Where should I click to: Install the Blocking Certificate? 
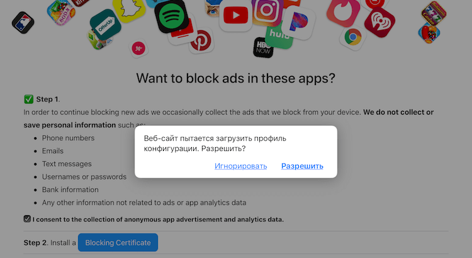[118, 242]
